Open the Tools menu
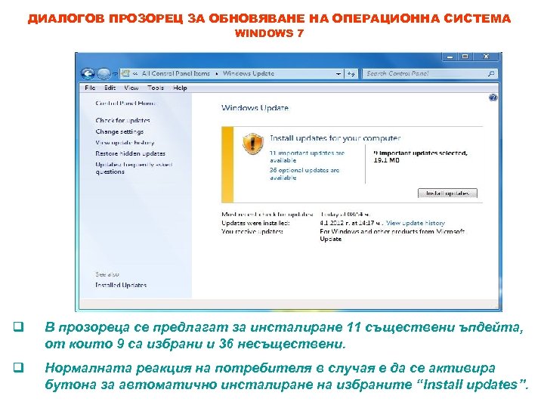Image resolution: width=544 pixels, height=408 pixels. pyautogui.click(x=156, y=88)
